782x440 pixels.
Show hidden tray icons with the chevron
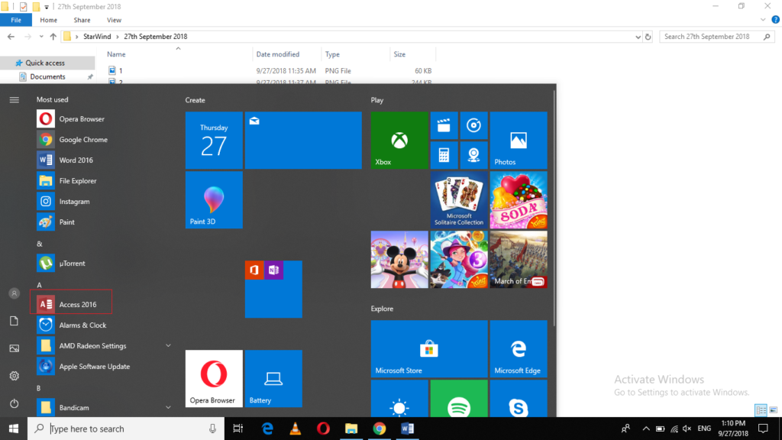645,429
